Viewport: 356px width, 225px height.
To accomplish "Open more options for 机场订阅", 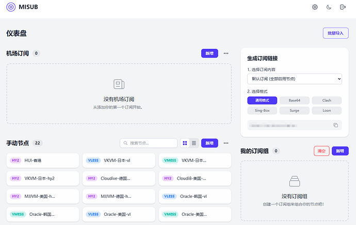I will (x=225, y=53).
